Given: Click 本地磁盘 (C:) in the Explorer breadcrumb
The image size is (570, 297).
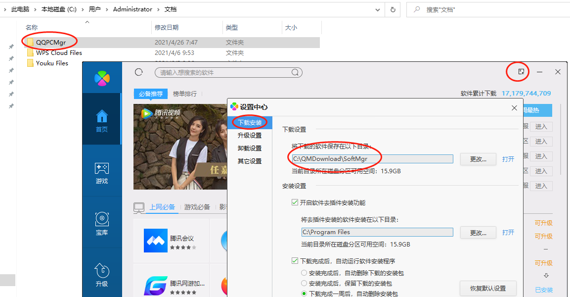Looking at the screenshot, I should point(59,9).
